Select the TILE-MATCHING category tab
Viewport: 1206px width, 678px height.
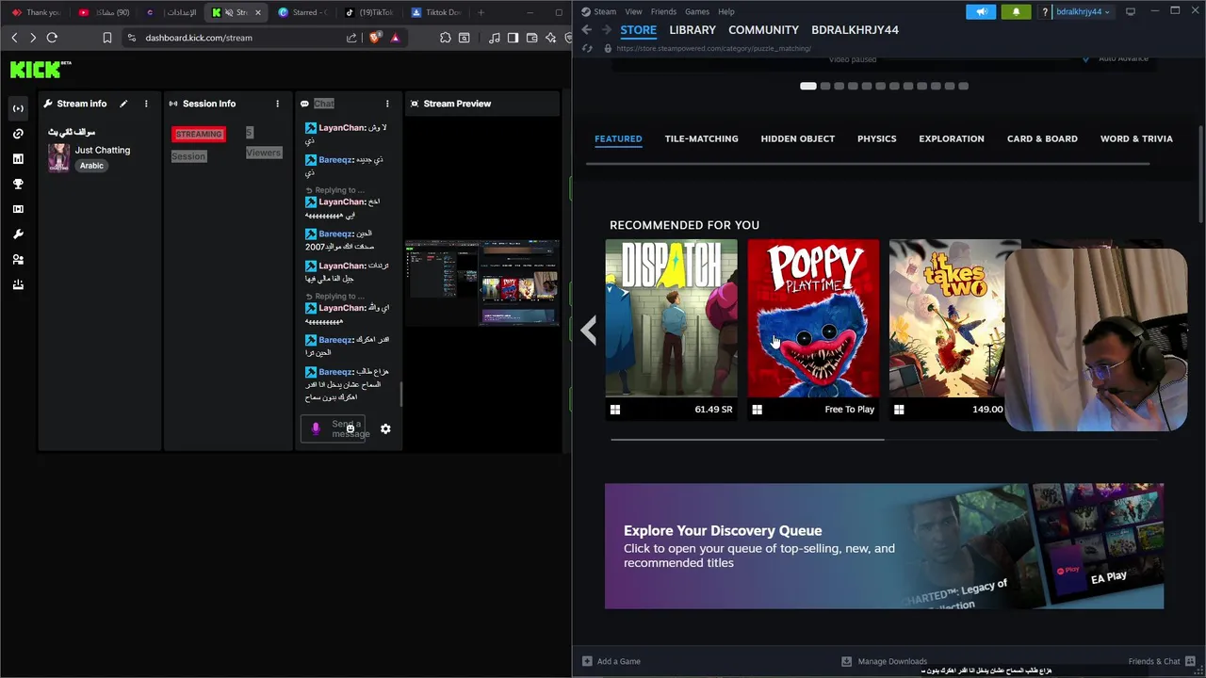tap(701, 138)
